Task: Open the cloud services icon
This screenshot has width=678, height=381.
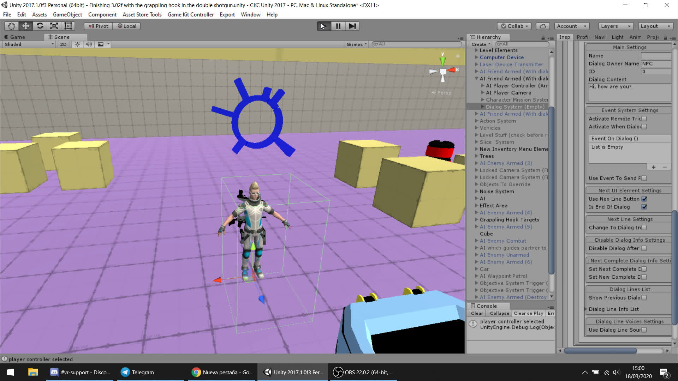Action: (x=543, y=26)
